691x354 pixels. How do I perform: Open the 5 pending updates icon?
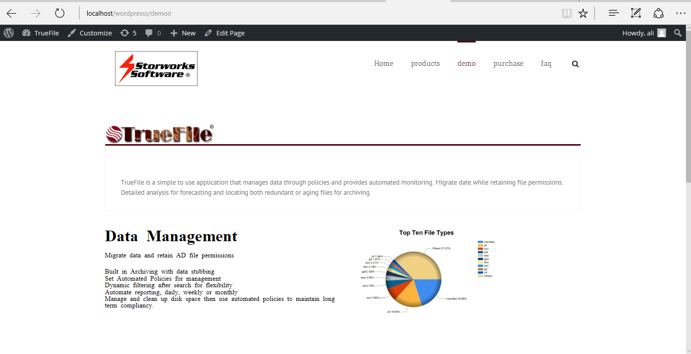pyautogui.click(x=128, y=33)
